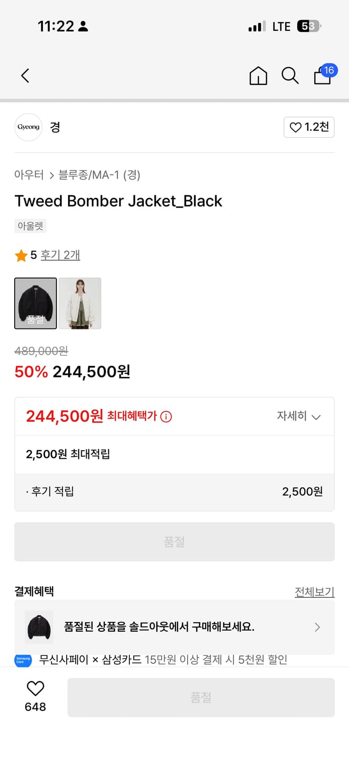This screenshot has width=349, height=758.
Task: Tap the Samsung Card payment icon
Action: coord(21,657)
